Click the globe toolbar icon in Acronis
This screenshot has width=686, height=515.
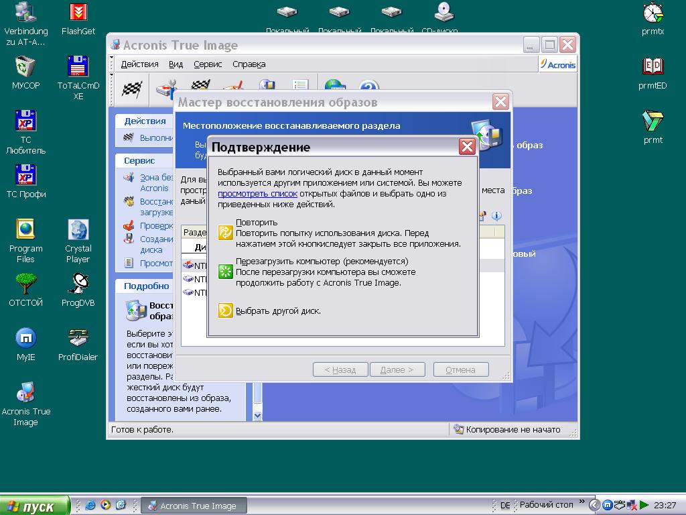point(335,84)
